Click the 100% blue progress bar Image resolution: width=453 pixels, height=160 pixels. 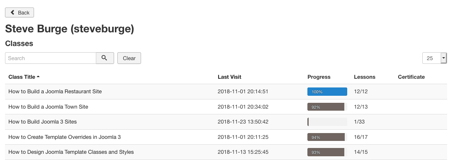tap(327, 92)
